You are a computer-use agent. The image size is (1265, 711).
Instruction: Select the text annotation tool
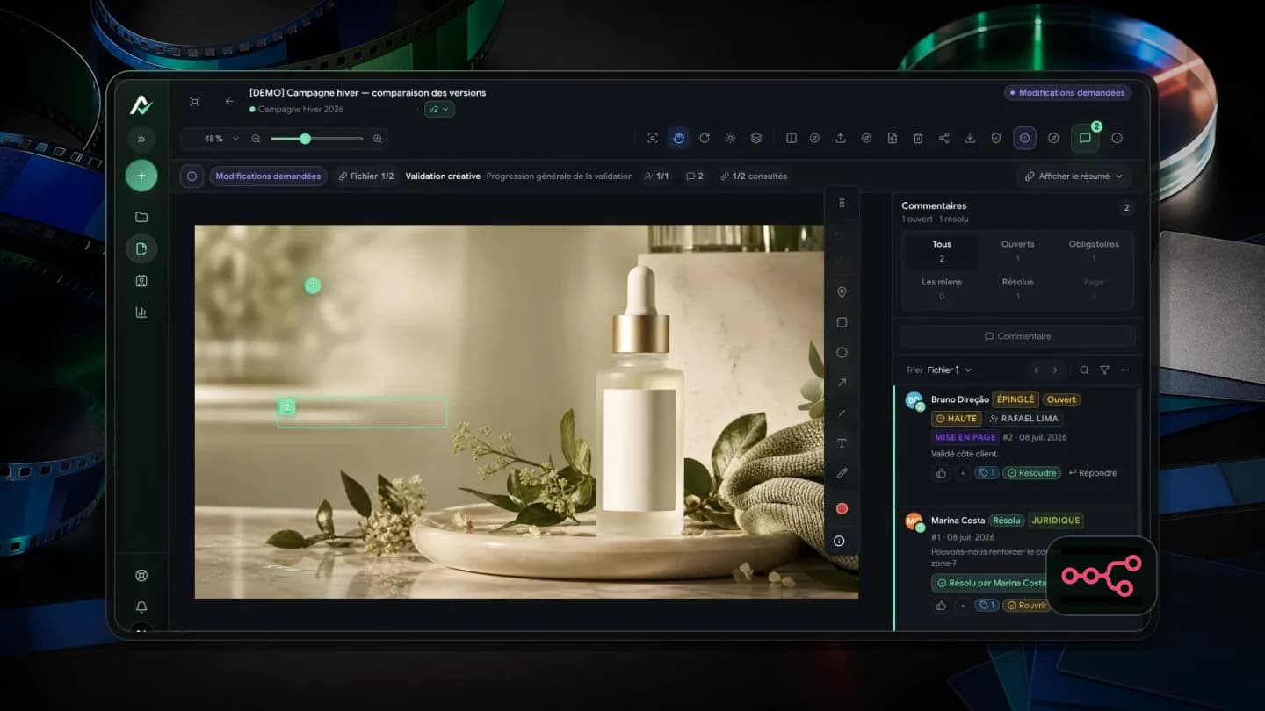[x=842, y=443]
